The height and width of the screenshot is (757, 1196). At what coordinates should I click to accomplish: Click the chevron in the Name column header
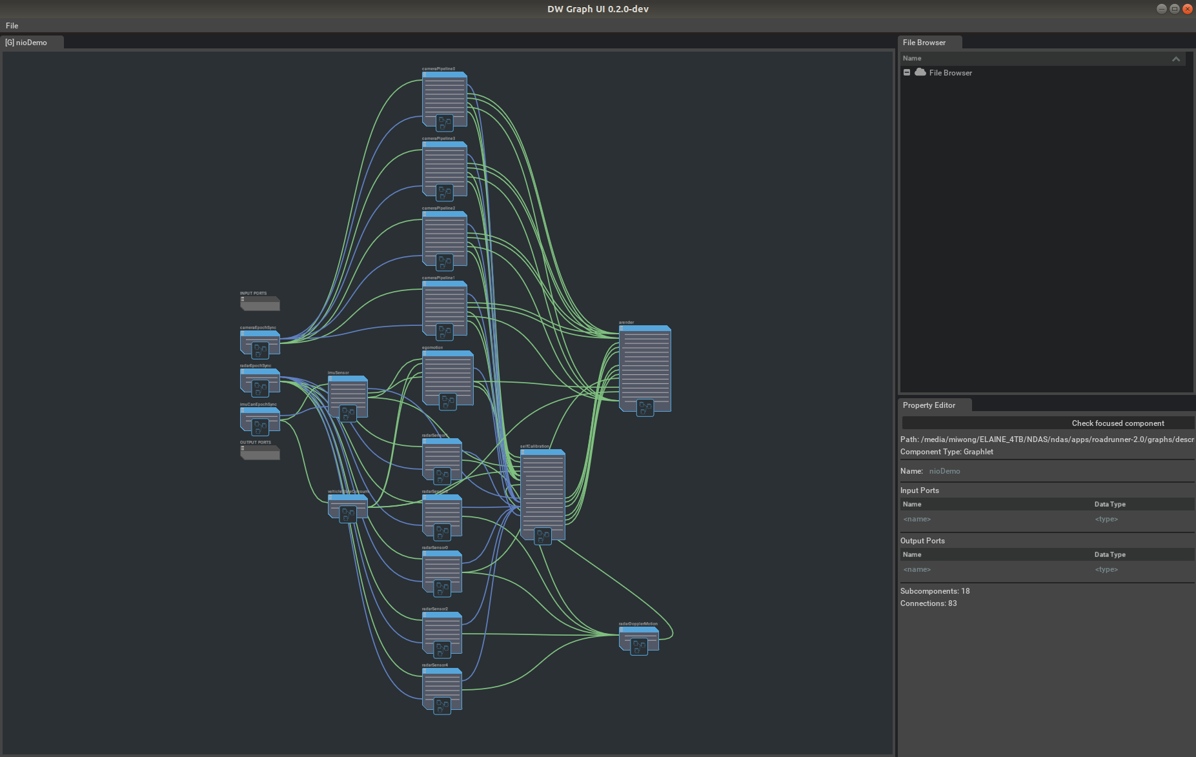1175,58
